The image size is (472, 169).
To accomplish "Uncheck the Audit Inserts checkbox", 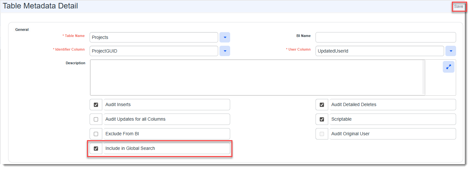I will pos(96,105).
